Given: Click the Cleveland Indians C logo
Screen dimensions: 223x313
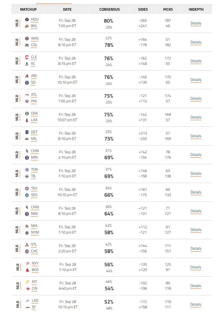Looking at the screenshot, I should [x=27, y=57].
